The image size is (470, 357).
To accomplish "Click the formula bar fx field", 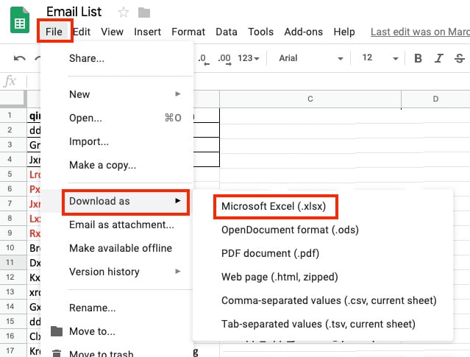I will pos(10,81).
